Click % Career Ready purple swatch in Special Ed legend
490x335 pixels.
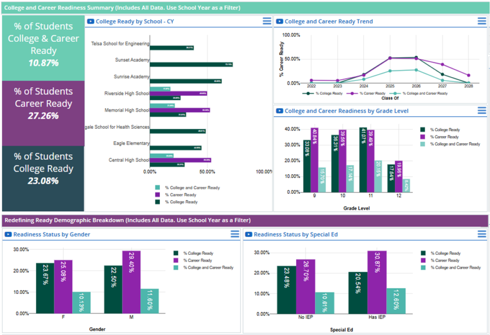click(x=423, y=261)
